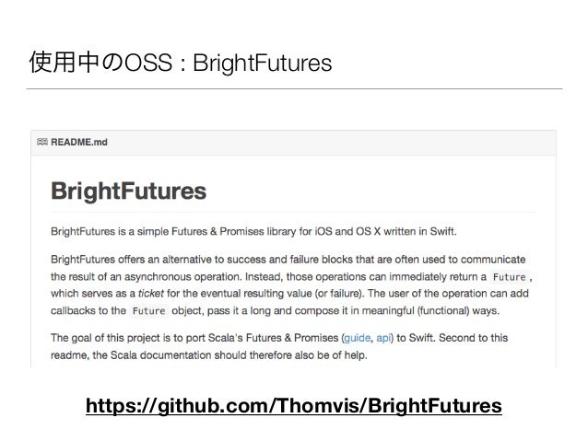Click the words "iOS and OS X"

click(347, 231)
